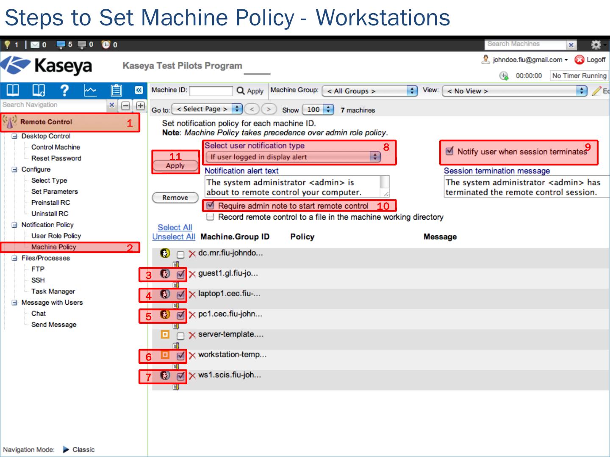Click the clipboard icon in navigation toolbar
Viewport: 610px width, 457px height.
click(116, 90)
